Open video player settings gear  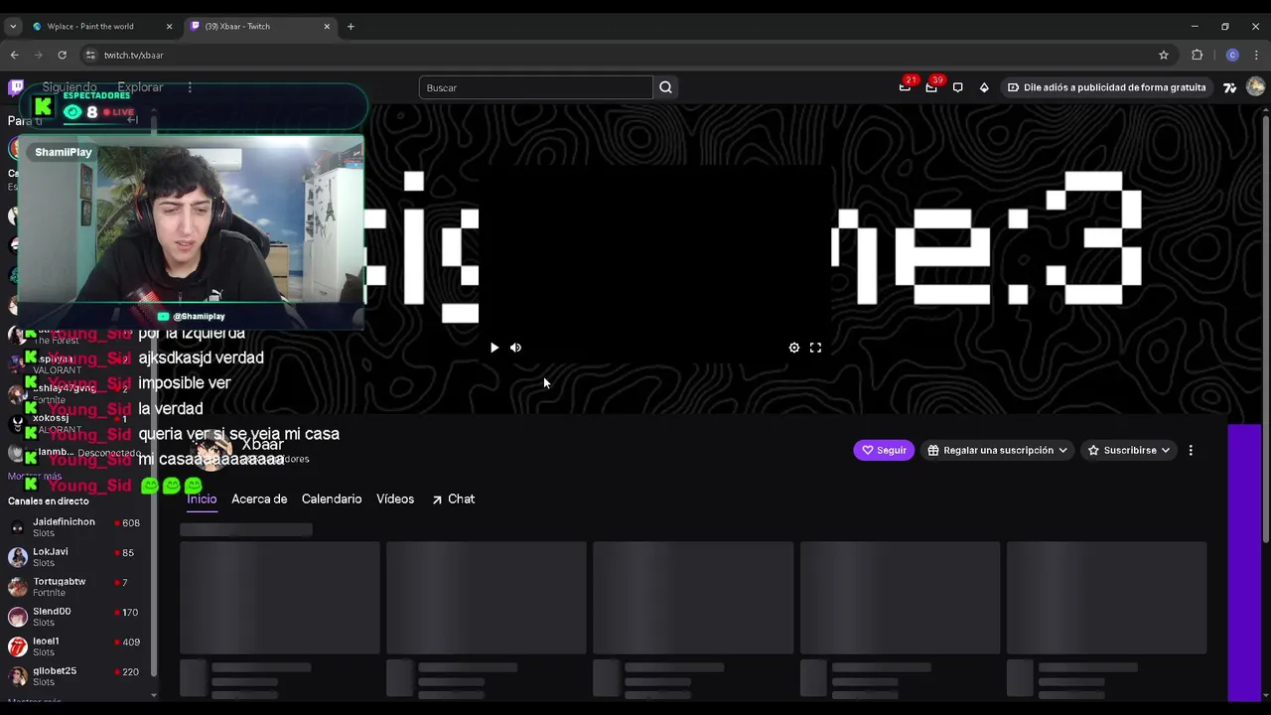(x=794, y=348)
